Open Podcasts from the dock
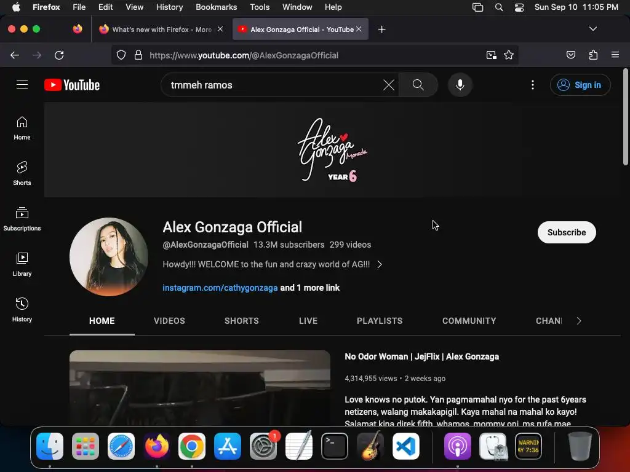This screenshot has width=630, height=472. (457, 446)
